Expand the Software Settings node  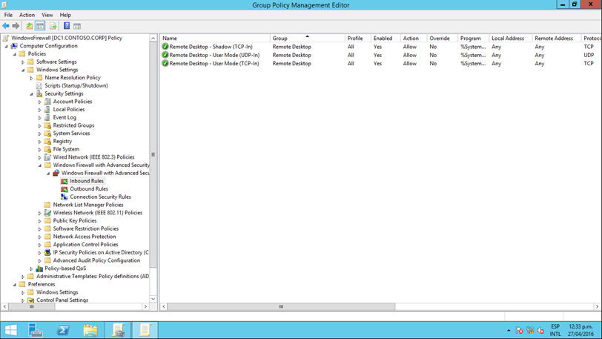[x=23, y=62]
